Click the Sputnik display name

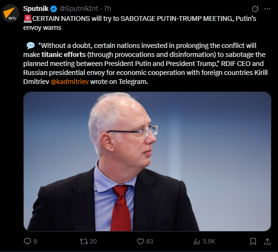36,9
